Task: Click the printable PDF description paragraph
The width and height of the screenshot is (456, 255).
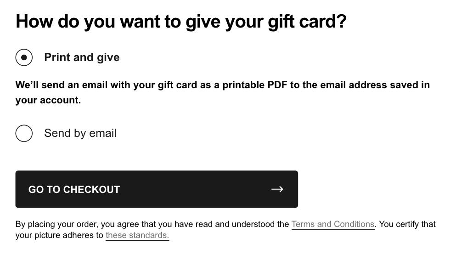Action: [222, 85]
